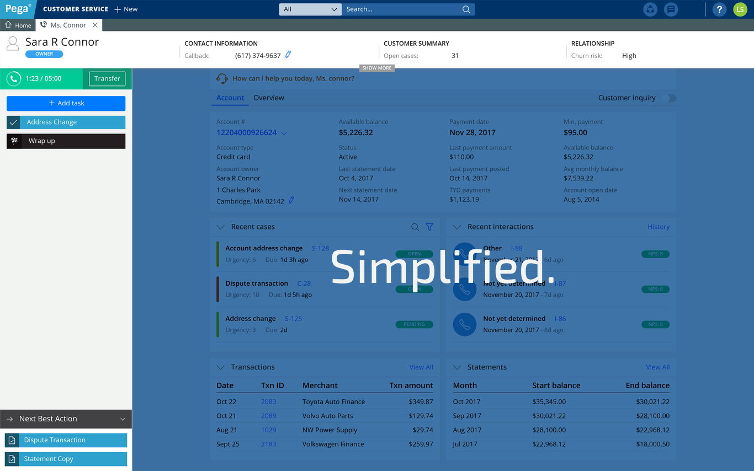Open the All search scope dropdown

tap(310, 9)
